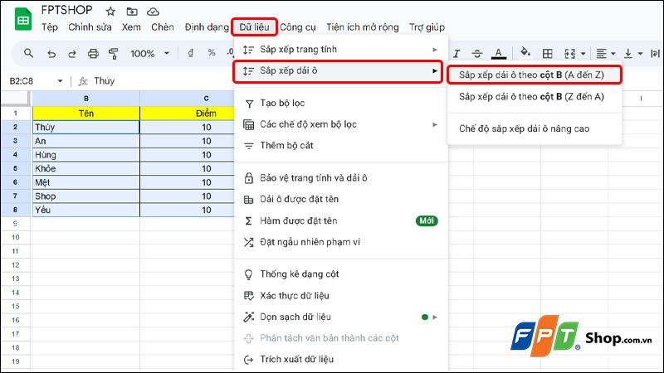Select Chế độ sắp xếp dải ô nâng cao
This screenshot has width=664, height=373.
click(534, 128)
